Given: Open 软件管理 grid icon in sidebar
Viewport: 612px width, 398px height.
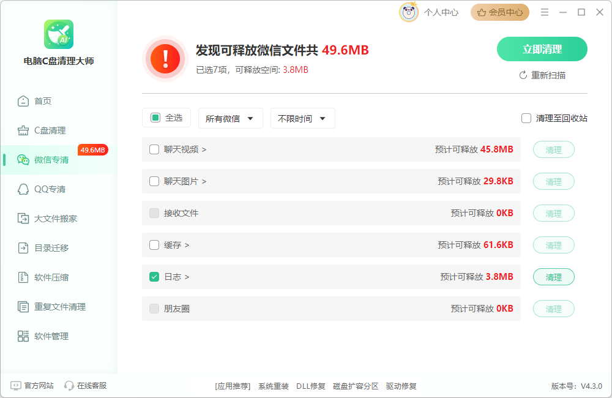Looking at the screenshot, I should (x=23, y=336).
